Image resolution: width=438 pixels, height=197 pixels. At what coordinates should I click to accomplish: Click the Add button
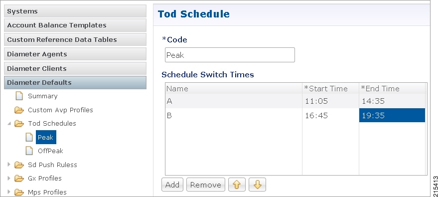pyautogui.click(x=172, y=185)
